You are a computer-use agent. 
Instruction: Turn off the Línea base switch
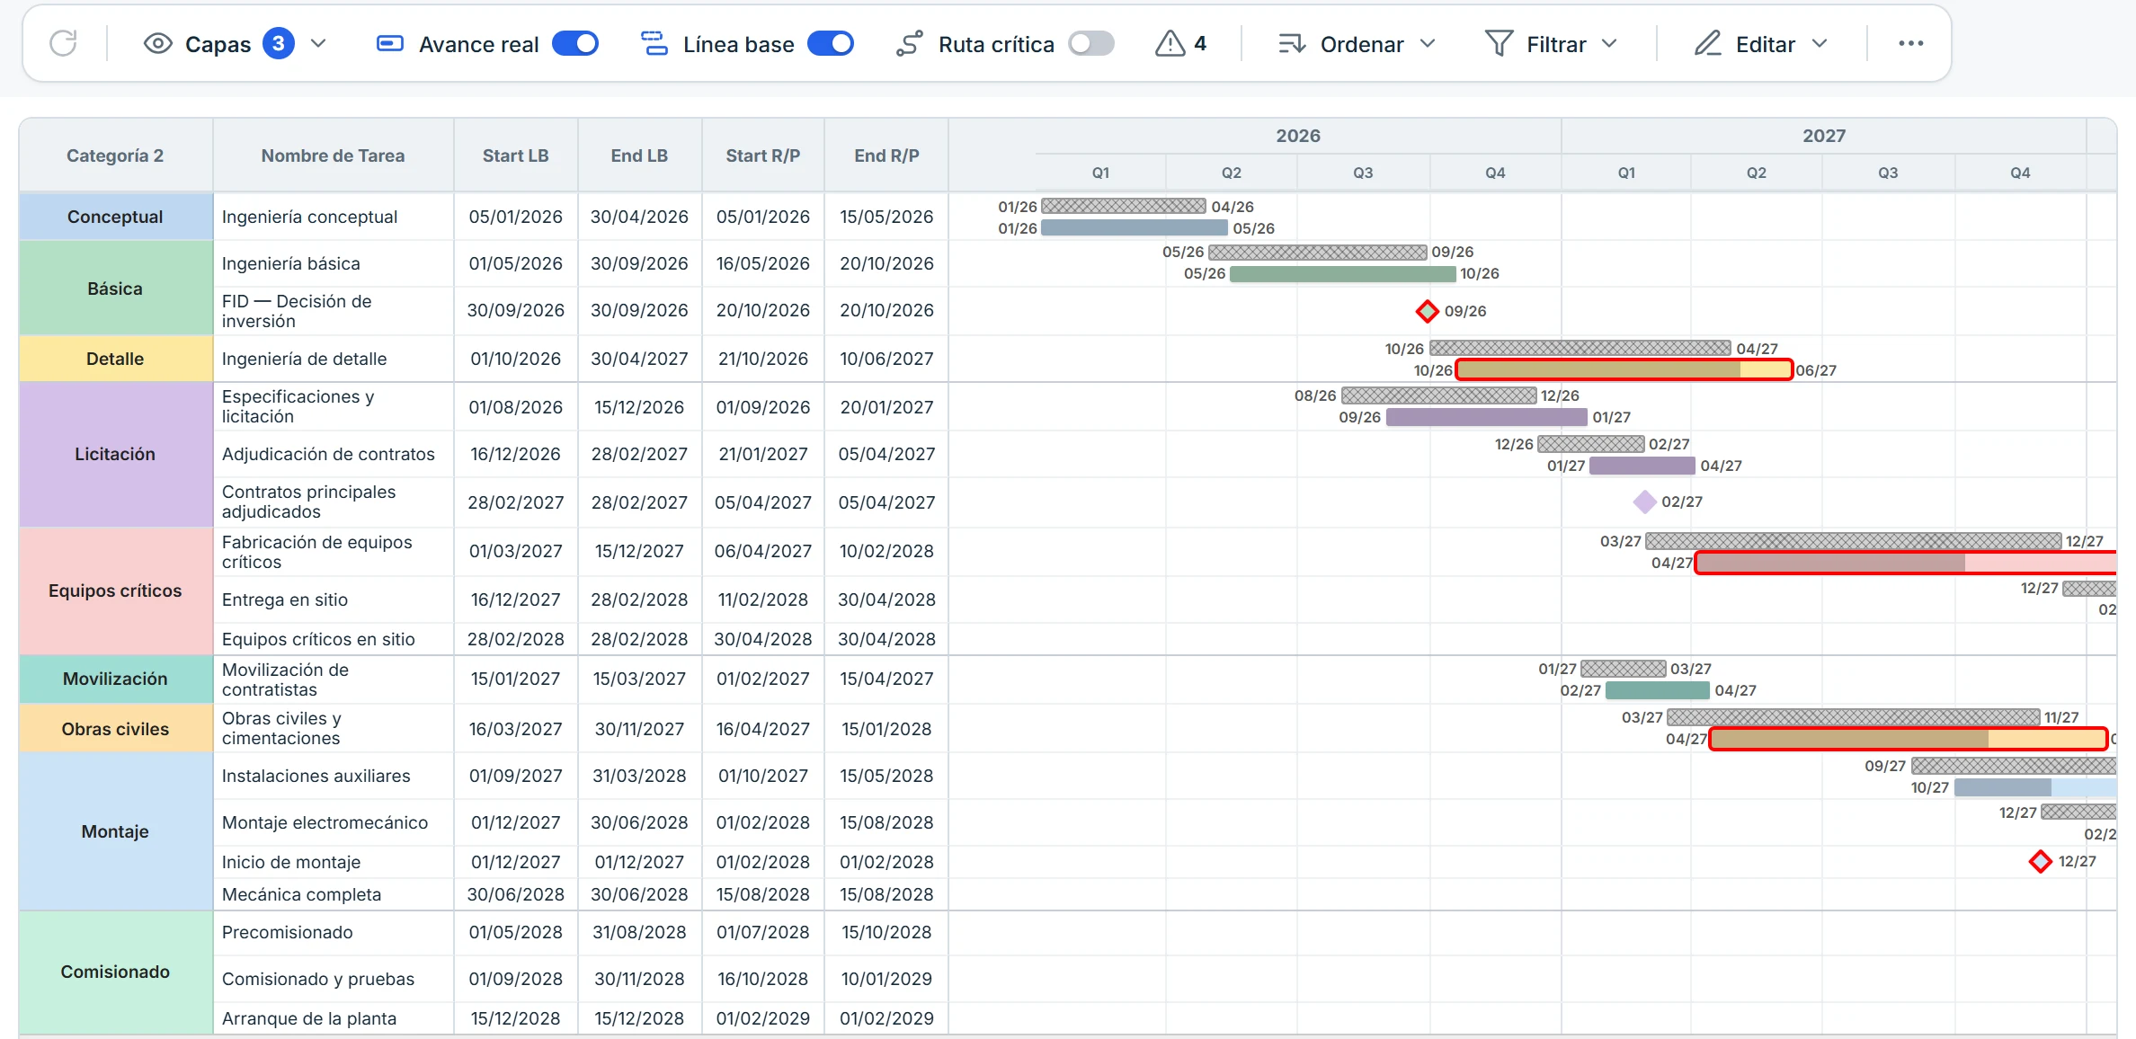(x=831, y=43)
